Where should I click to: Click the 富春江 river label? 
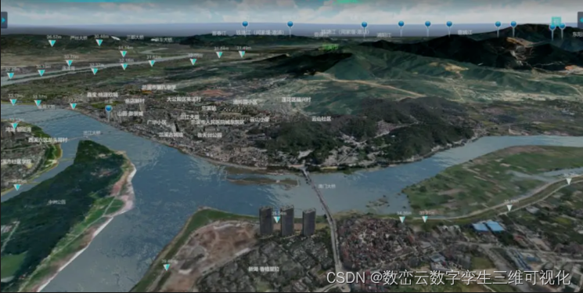pos(219,33)
